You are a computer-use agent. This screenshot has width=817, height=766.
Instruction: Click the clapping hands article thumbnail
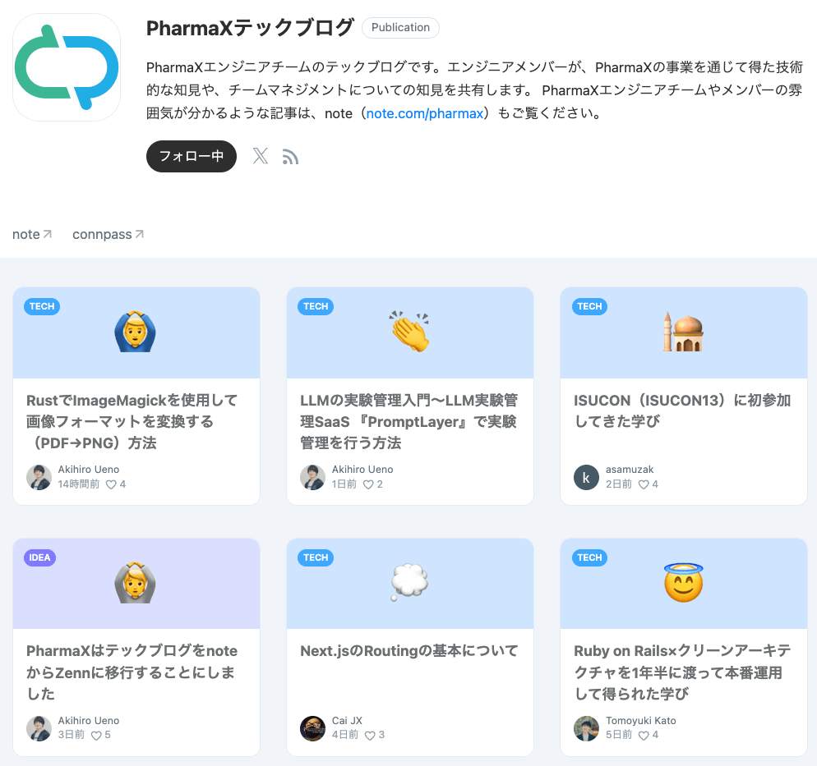[410, 333]
